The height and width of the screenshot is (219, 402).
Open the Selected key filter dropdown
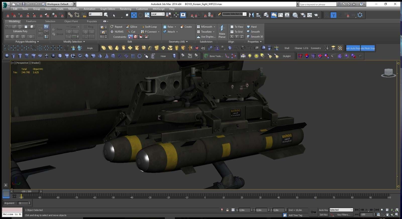coord(341,210)
